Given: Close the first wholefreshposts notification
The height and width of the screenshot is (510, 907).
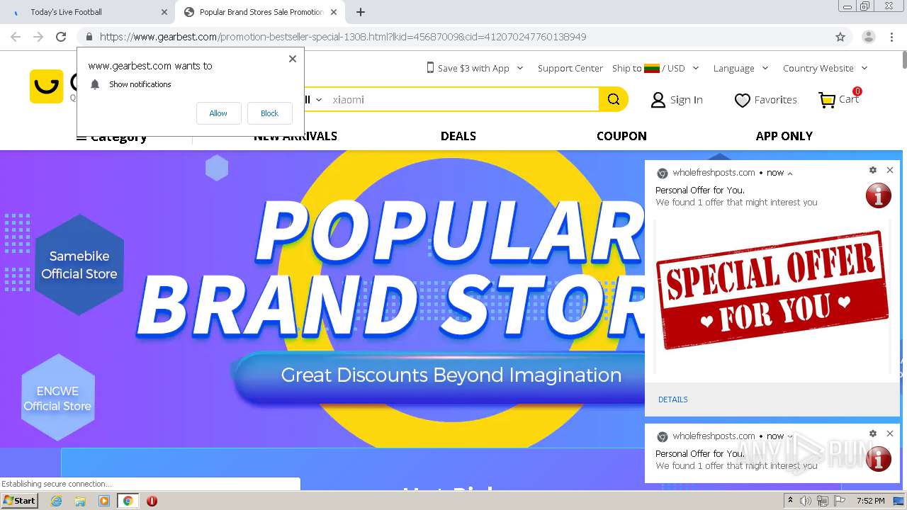Looking at the screenshot, I should pyautogui.click(x=890, y=170).
